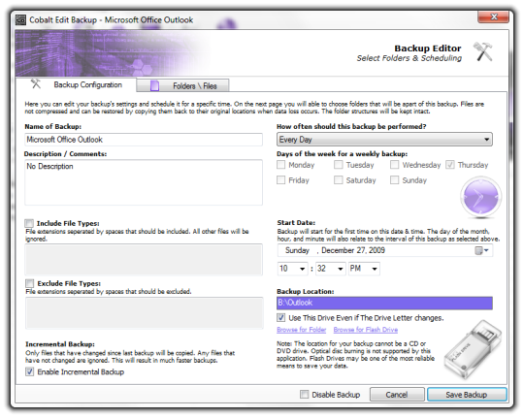Click the purple page icon on Folders tab
Image resolution: width=524 pixels, height=418 pixels.
(x=154, y=86)
